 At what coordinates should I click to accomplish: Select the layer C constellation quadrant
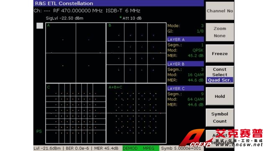pyautogui.click(x=76, y=113)
